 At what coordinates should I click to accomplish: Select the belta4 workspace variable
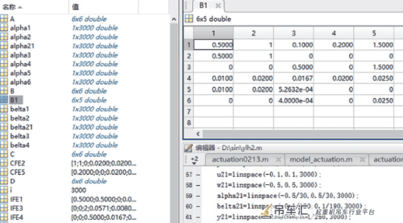(20, 145)
